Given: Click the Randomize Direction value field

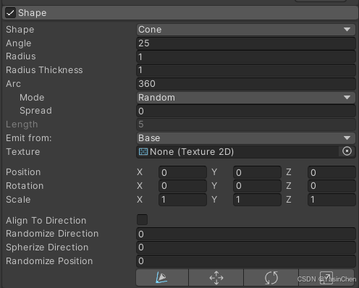Looking at the screenshot, I should 246,234.
